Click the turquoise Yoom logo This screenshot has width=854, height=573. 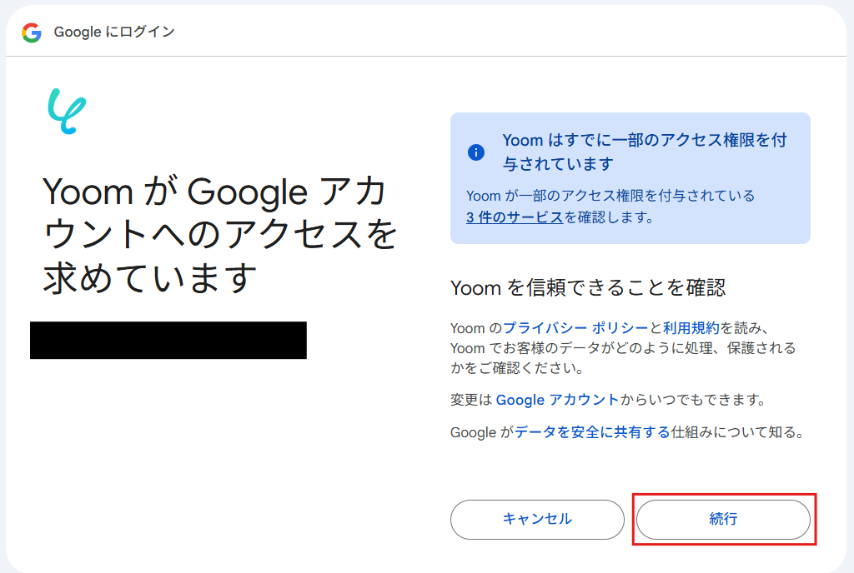pyautogui.click(x=67, y=112)
